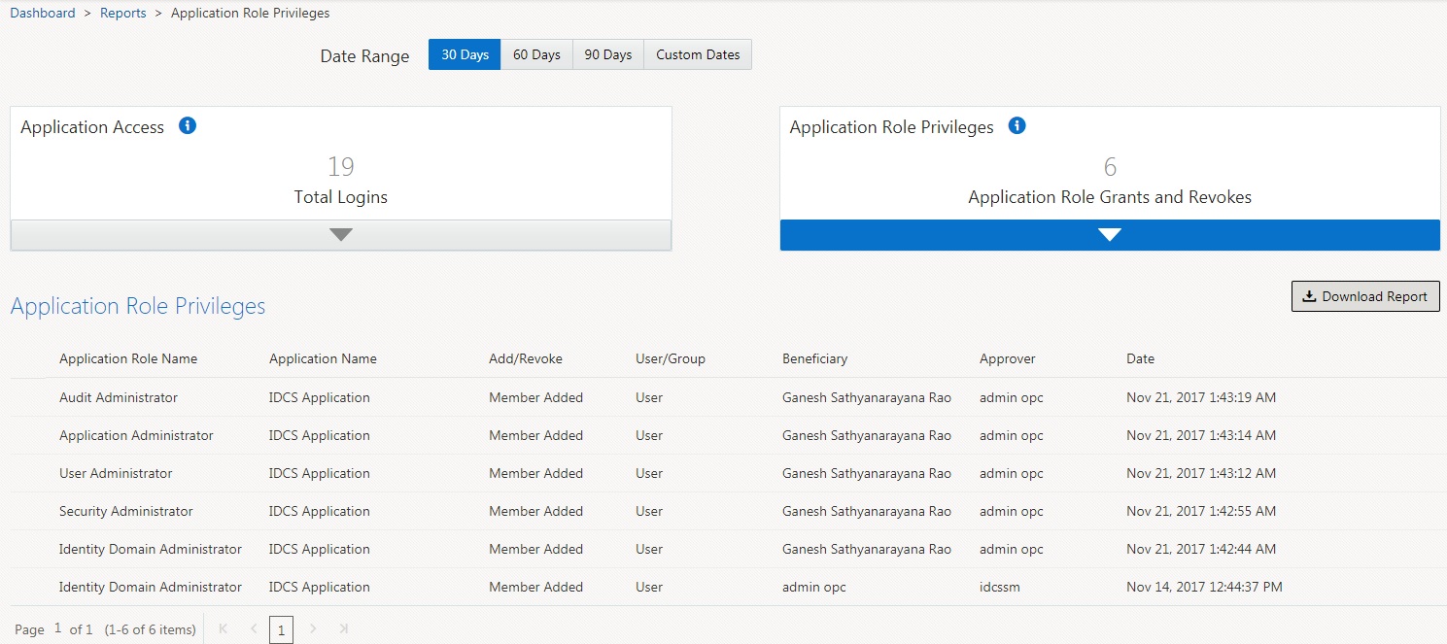This screenshot has width=1447, height=644.
Task: Click the previous page arrow
Action: [253, 629]
